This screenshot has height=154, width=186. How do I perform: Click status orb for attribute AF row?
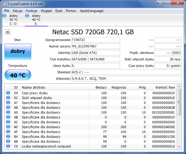[x=8, y=132]
